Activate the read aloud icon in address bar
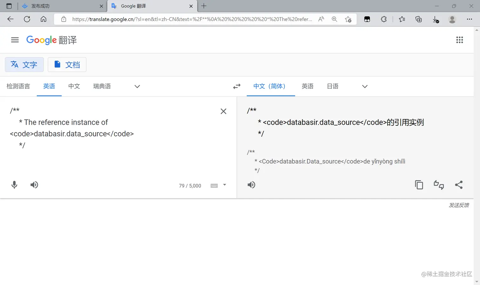 [x=321, y=19]
